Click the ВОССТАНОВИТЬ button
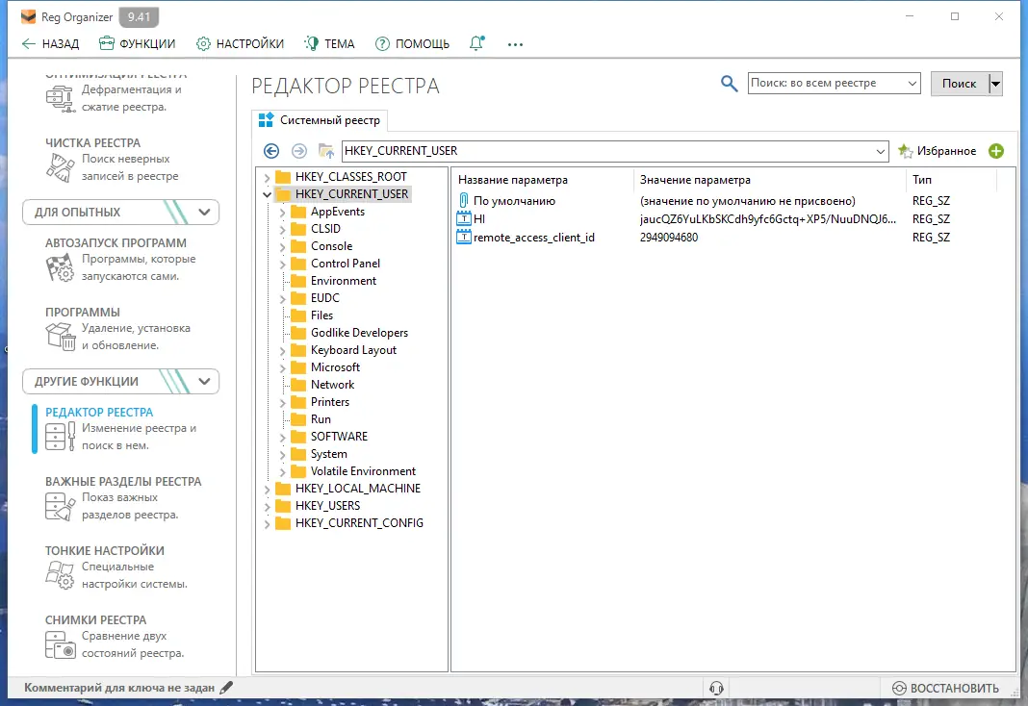 tap(945, 688)
